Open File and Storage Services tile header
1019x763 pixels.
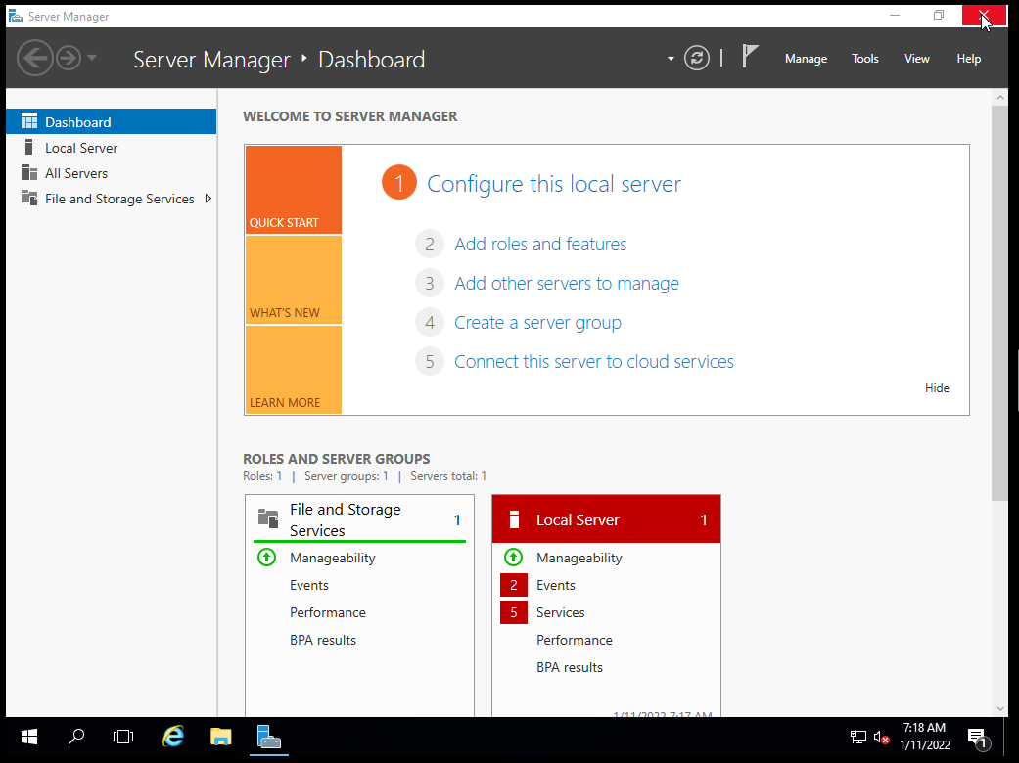click(x=359, y=519)
